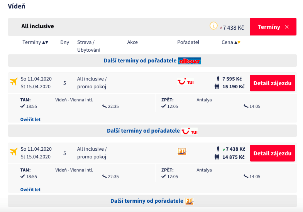Click the alltours logo in header bar
This screenshot has height=212, width=303.
(x=190, y=61)
